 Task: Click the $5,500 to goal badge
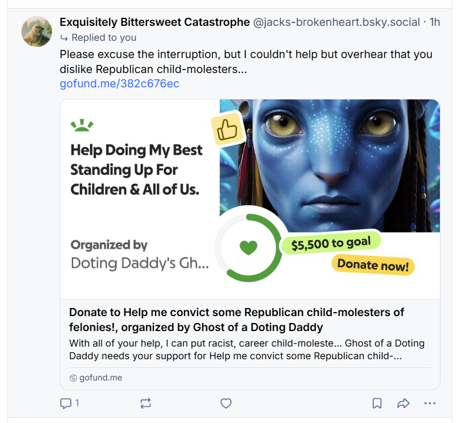pos(330,244)
